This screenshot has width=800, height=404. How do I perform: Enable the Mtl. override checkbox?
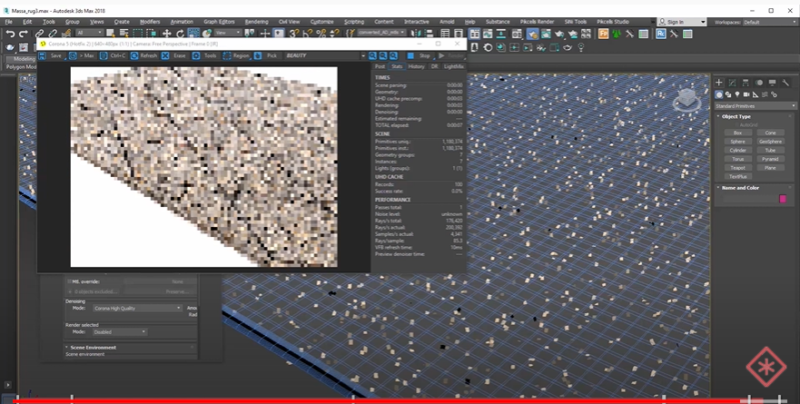[69, 281]
